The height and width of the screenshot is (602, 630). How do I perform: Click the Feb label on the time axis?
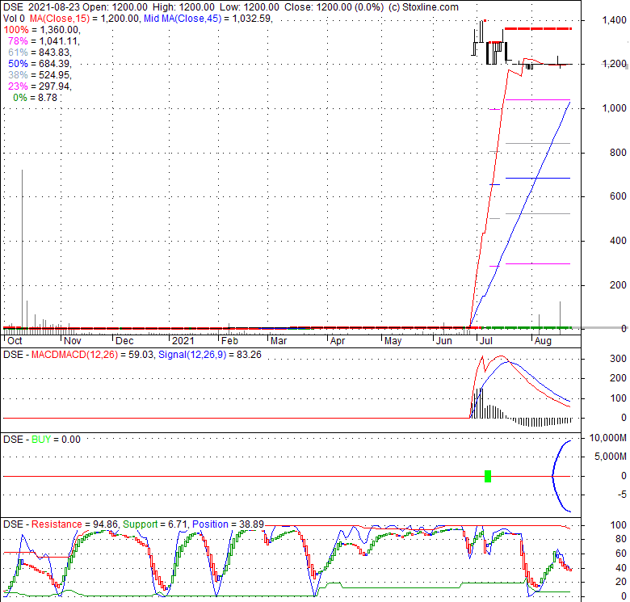(230, 341)
